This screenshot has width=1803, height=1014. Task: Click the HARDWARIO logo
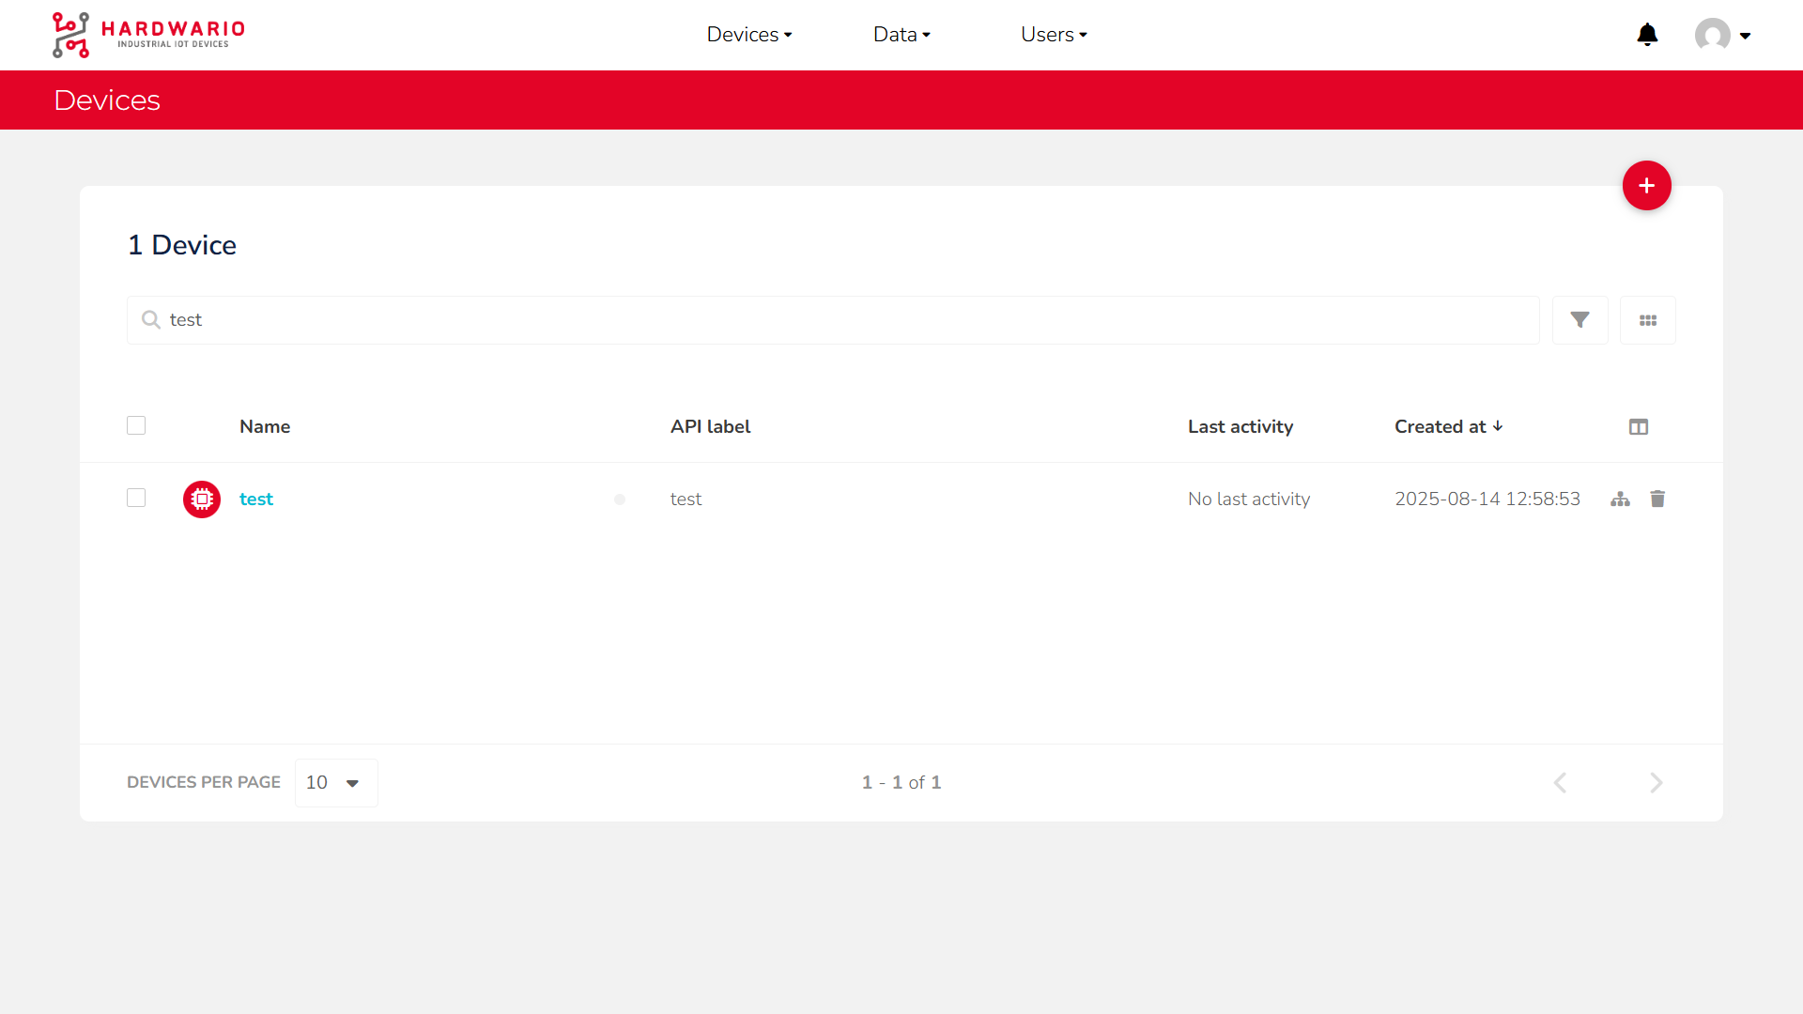coord(148,35)
